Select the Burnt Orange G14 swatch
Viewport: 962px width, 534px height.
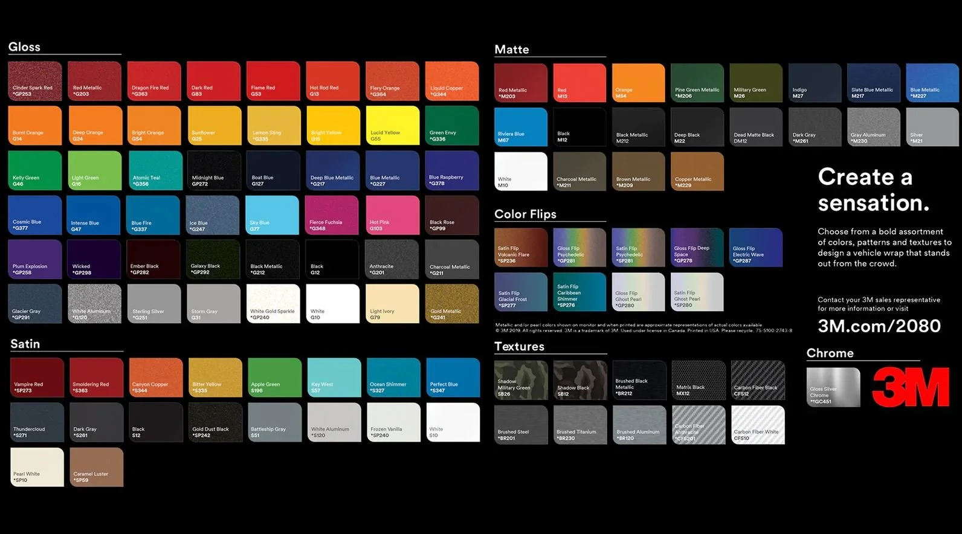tap(35, 126)
